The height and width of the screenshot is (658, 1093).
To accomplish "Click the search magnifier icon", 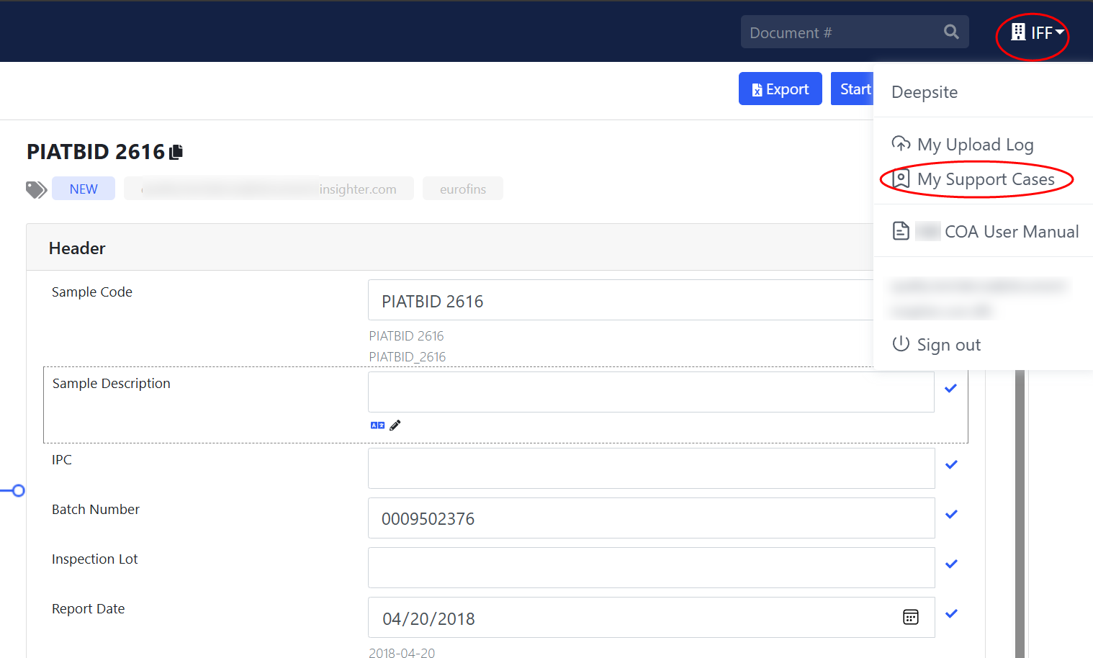I will click(951, 32).
